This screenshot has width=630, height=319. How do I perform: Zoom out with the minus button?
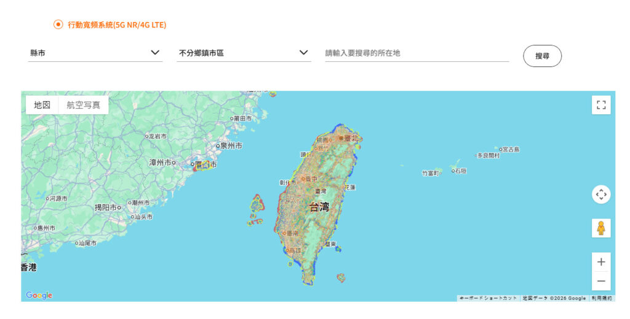tap(601, 281)
